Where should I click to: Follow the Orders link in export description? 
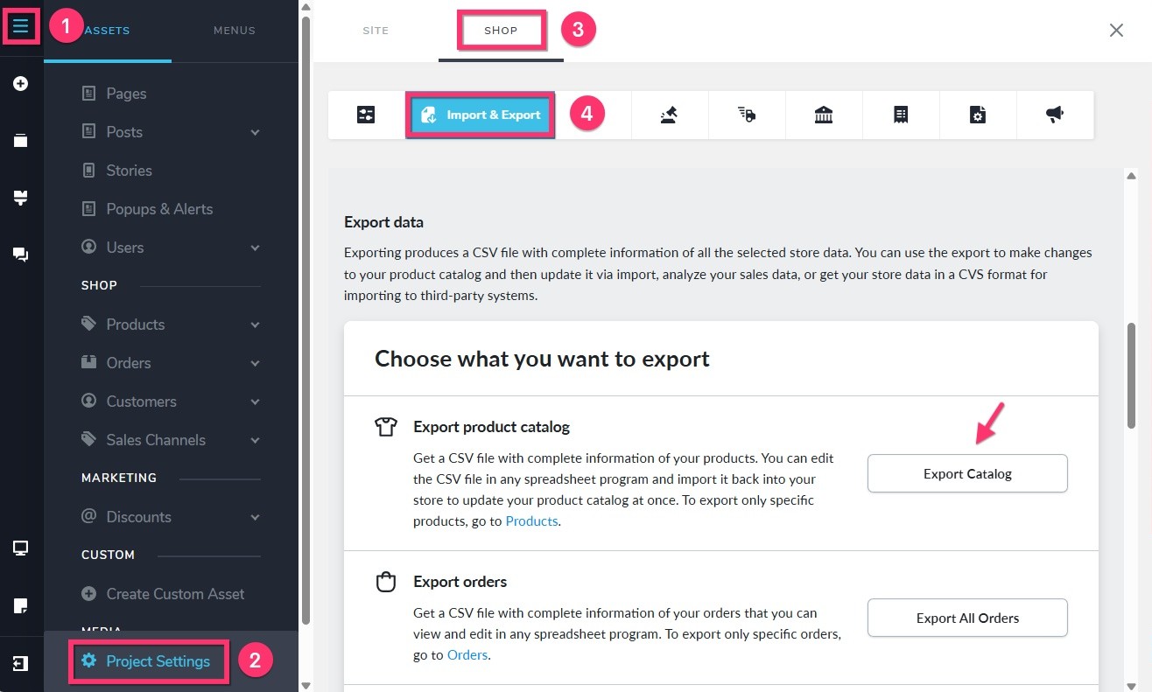467,654
